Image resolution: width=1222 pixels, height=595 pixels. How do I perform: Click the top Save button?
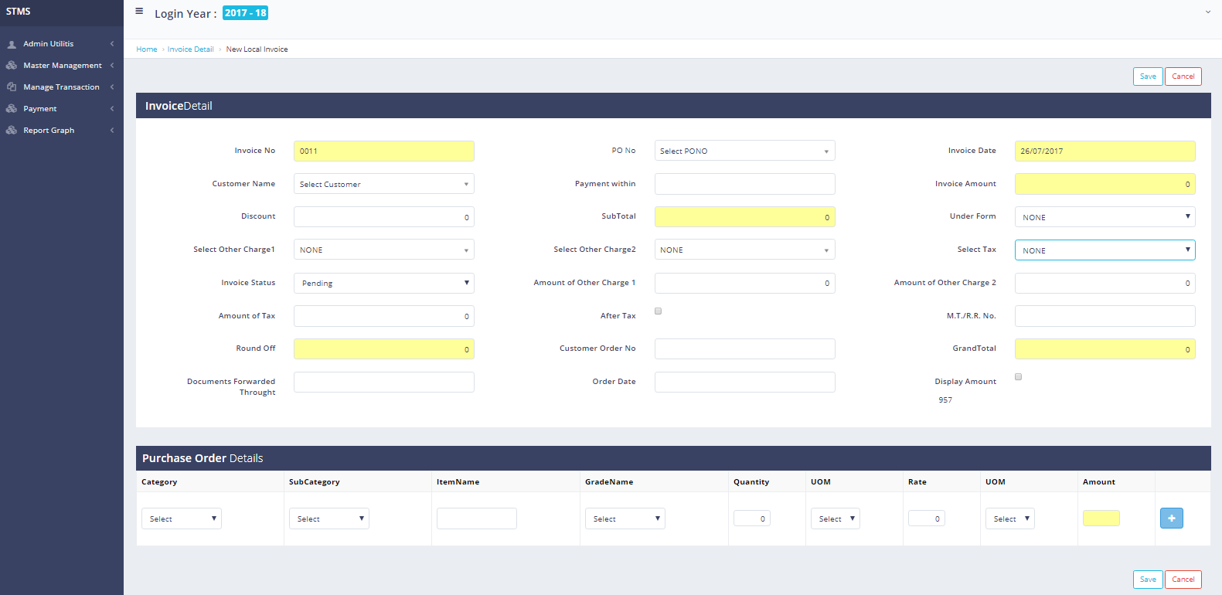click(1148, 76)
